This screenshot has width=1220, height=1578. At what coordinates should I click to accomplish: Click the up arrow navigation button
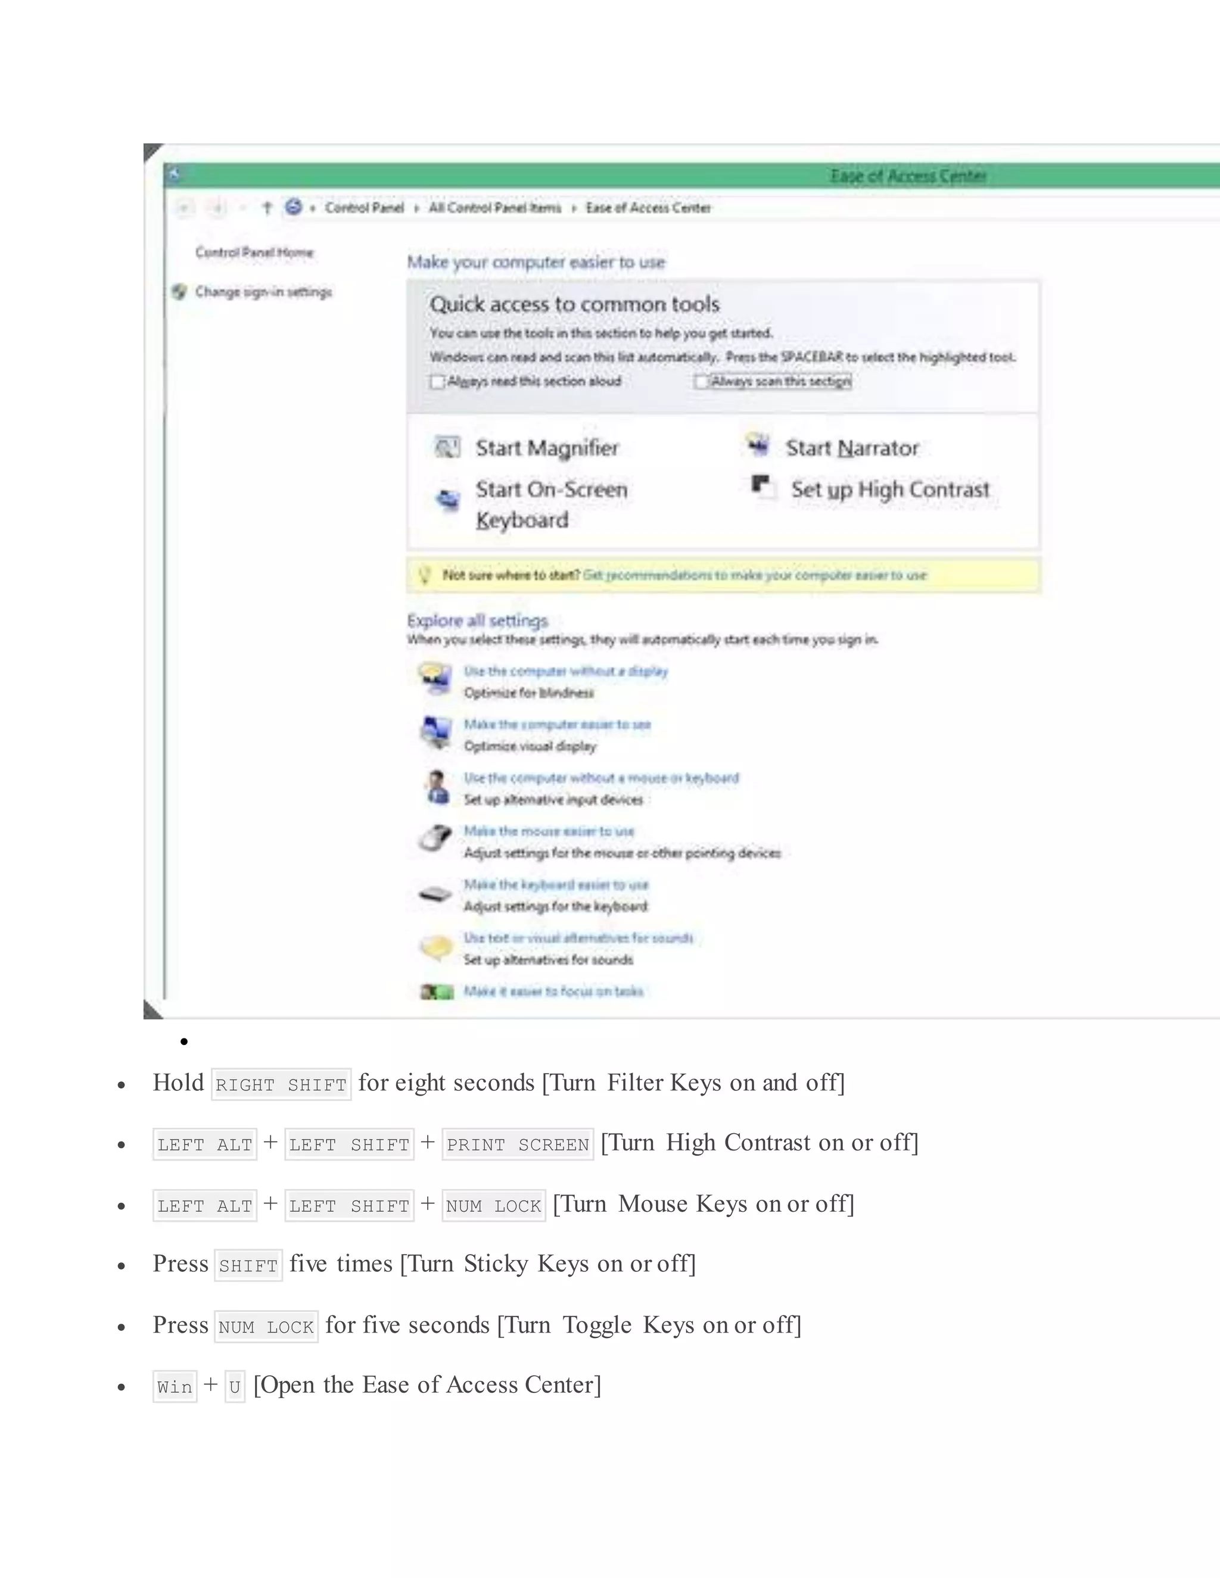coord(267,208)
